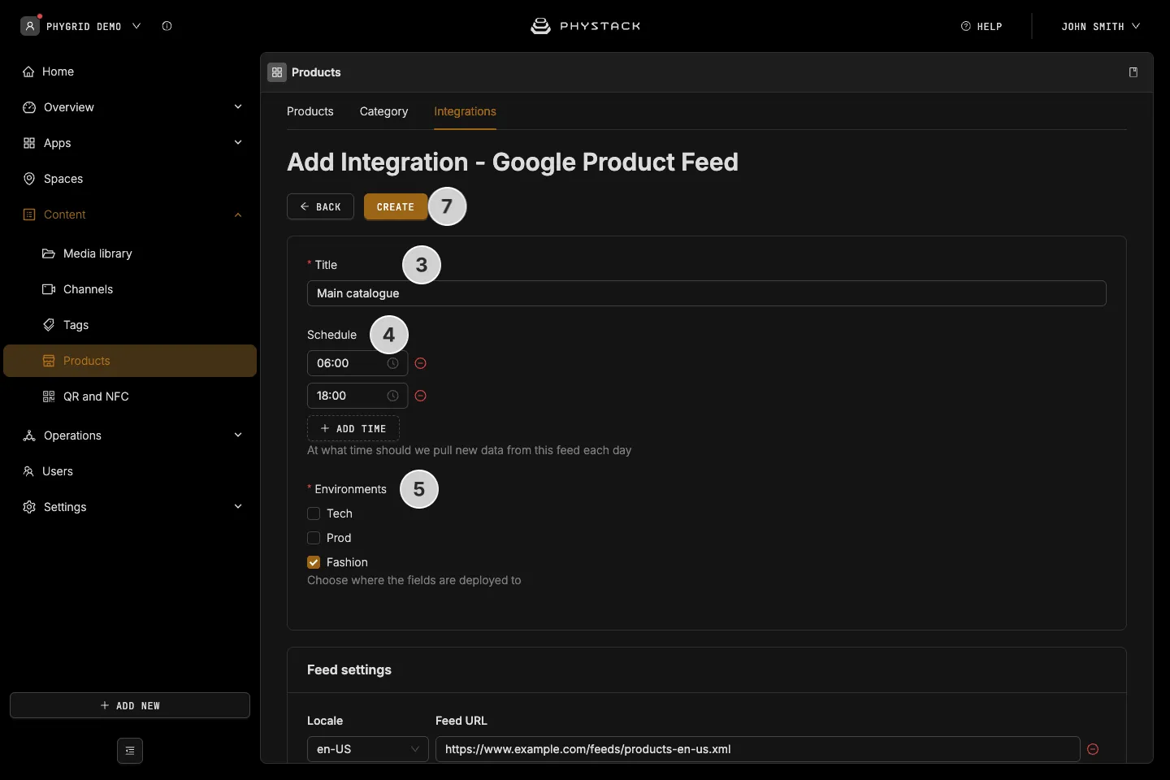The height and width of the screenshot is (780, 1170).
Task: Open the John Smith user menu
Action: click(1100, 26)
